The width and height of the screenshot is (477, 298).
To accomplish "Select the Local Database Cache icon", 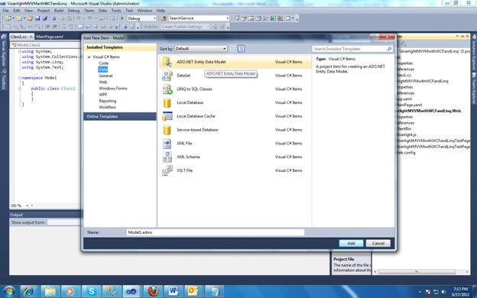I will click(167, 116).
